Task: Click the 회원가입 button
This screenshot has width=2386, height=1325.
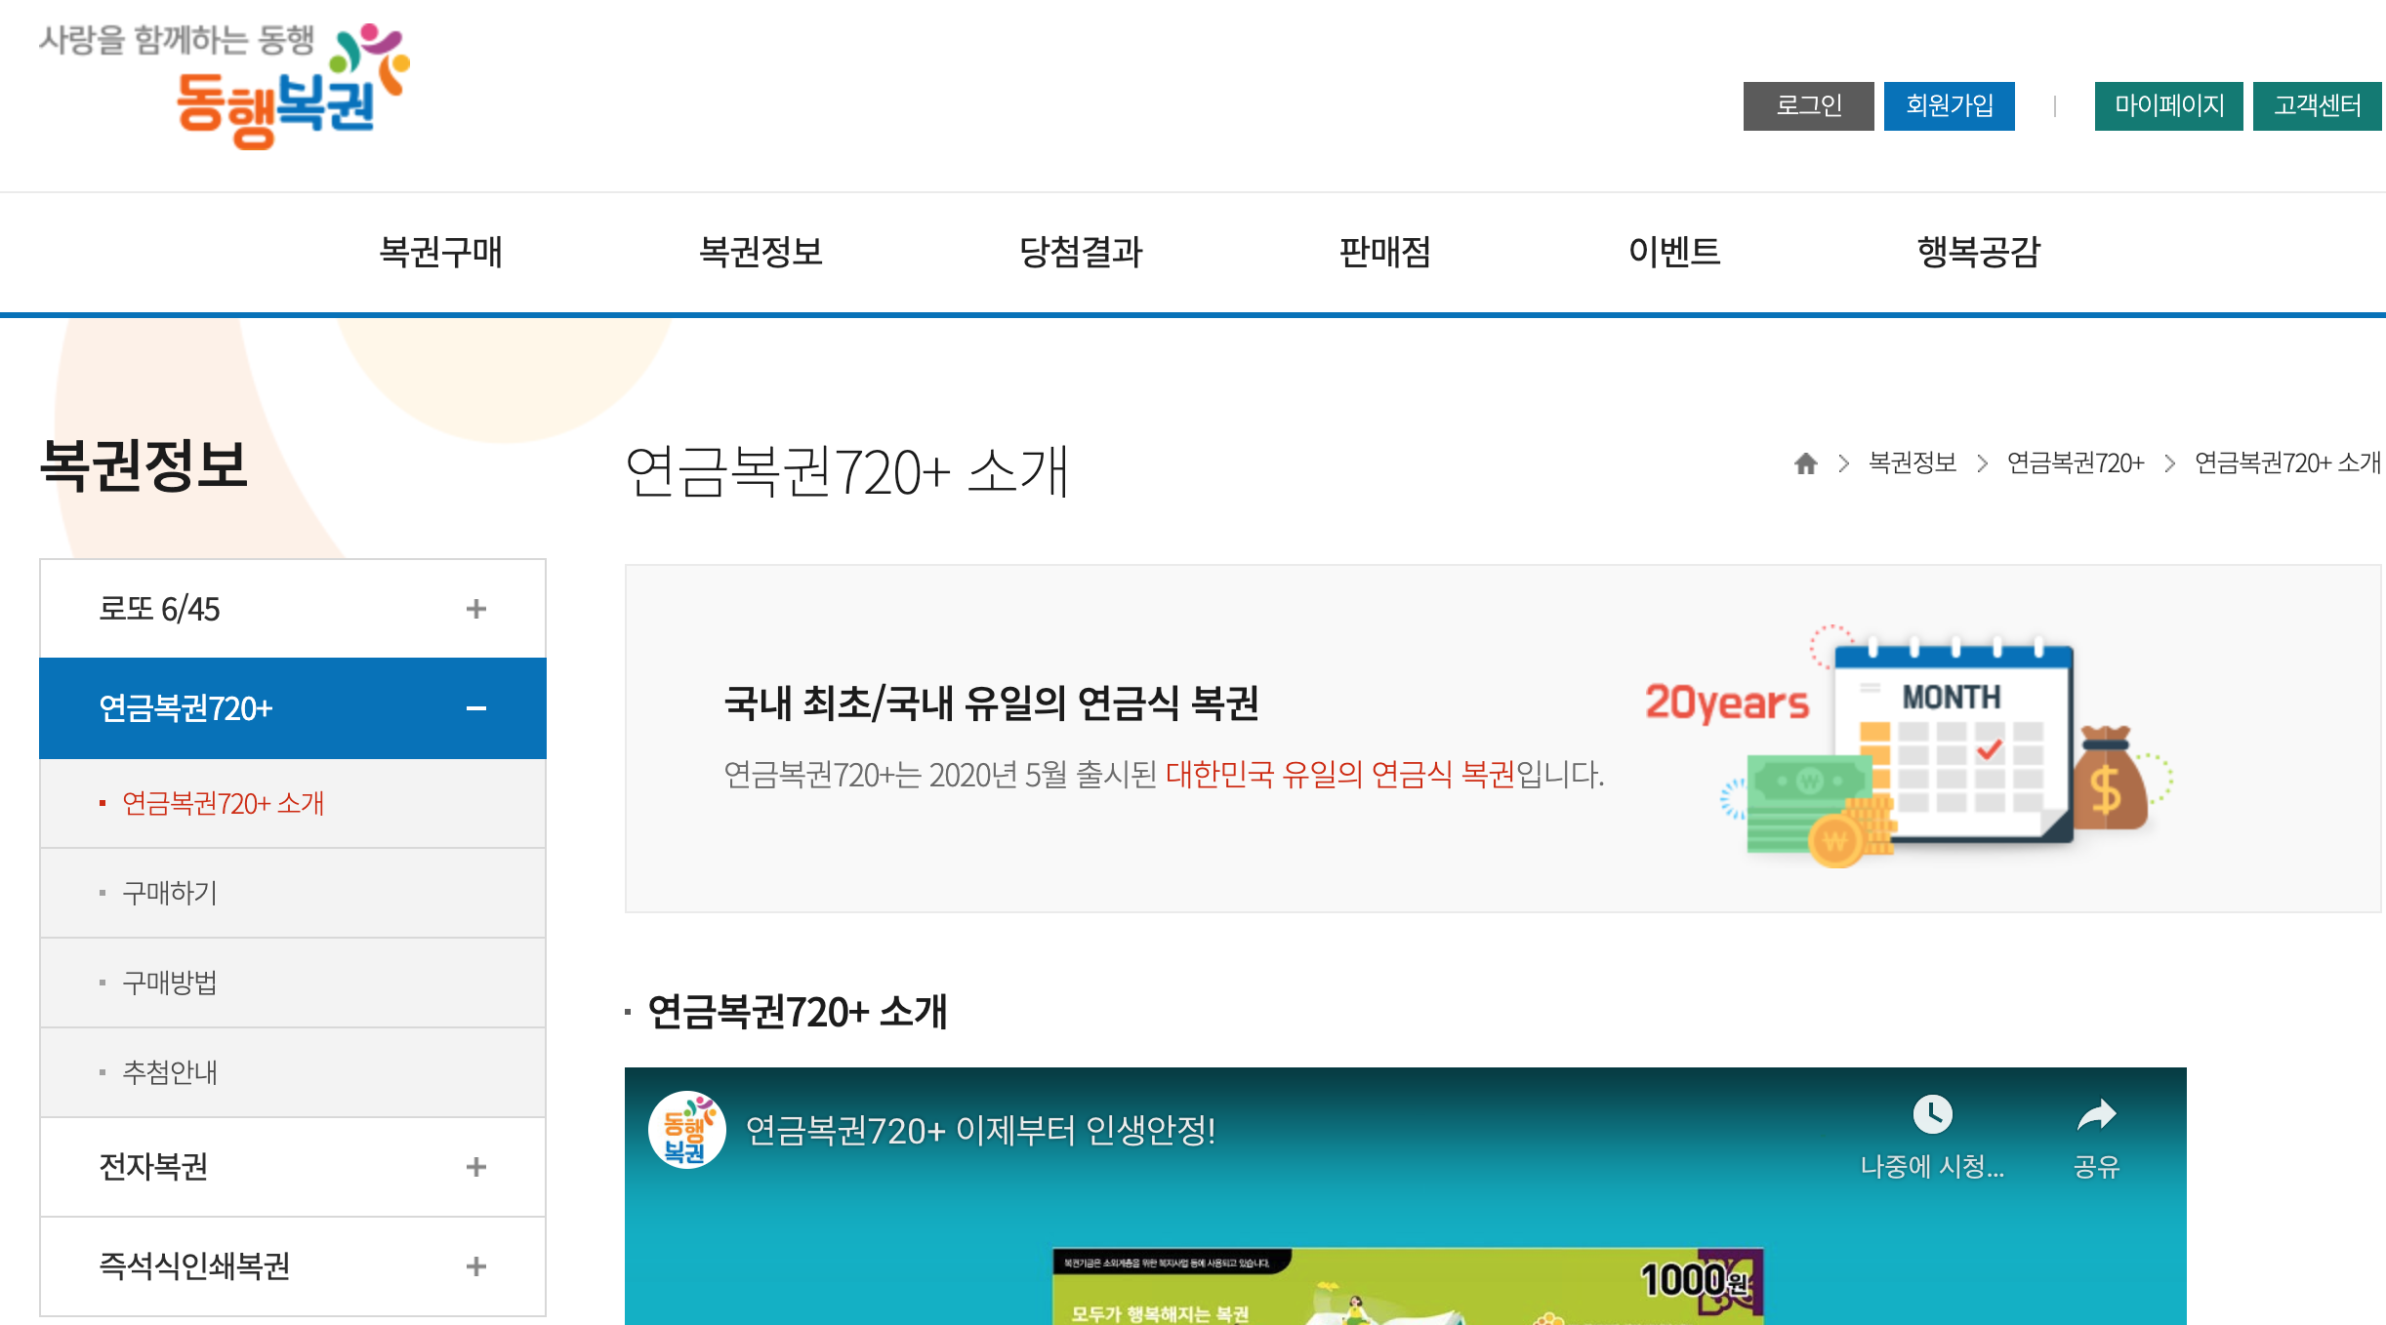Action: [1949, 105]
